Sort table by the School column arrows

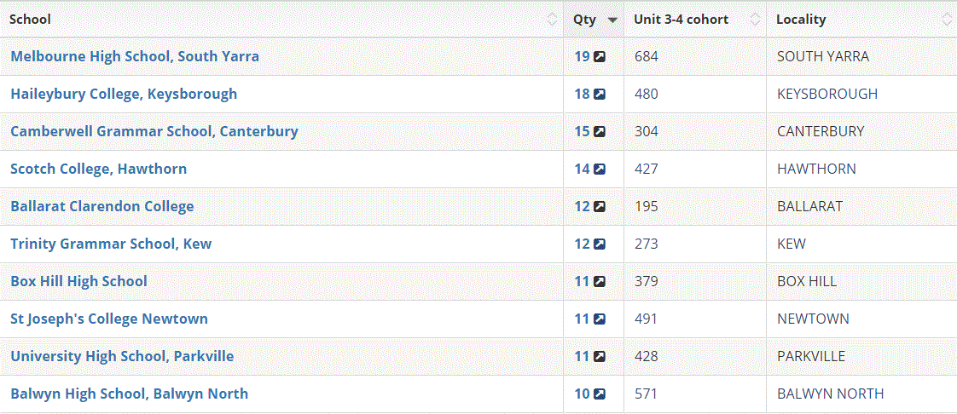click(x=552, y=20)
